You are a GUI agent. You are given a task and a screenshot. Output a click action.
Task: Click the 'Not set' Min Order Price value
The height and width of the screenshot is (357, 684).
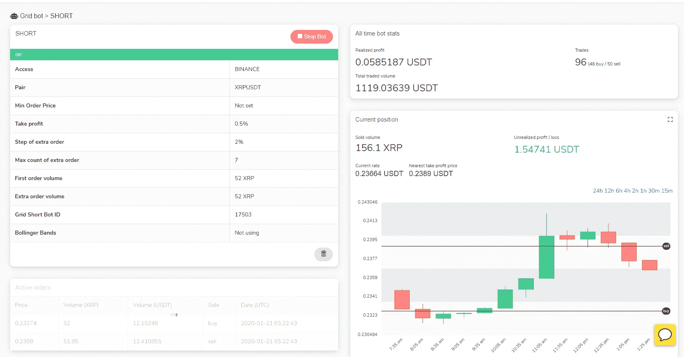(244, 105)
